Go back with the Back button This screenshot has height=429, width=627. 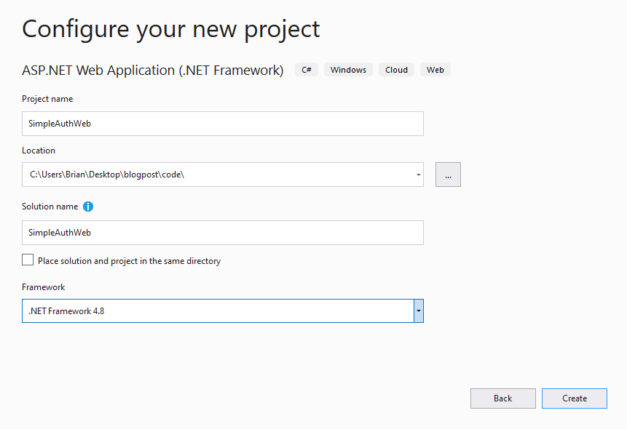[502, 398]
